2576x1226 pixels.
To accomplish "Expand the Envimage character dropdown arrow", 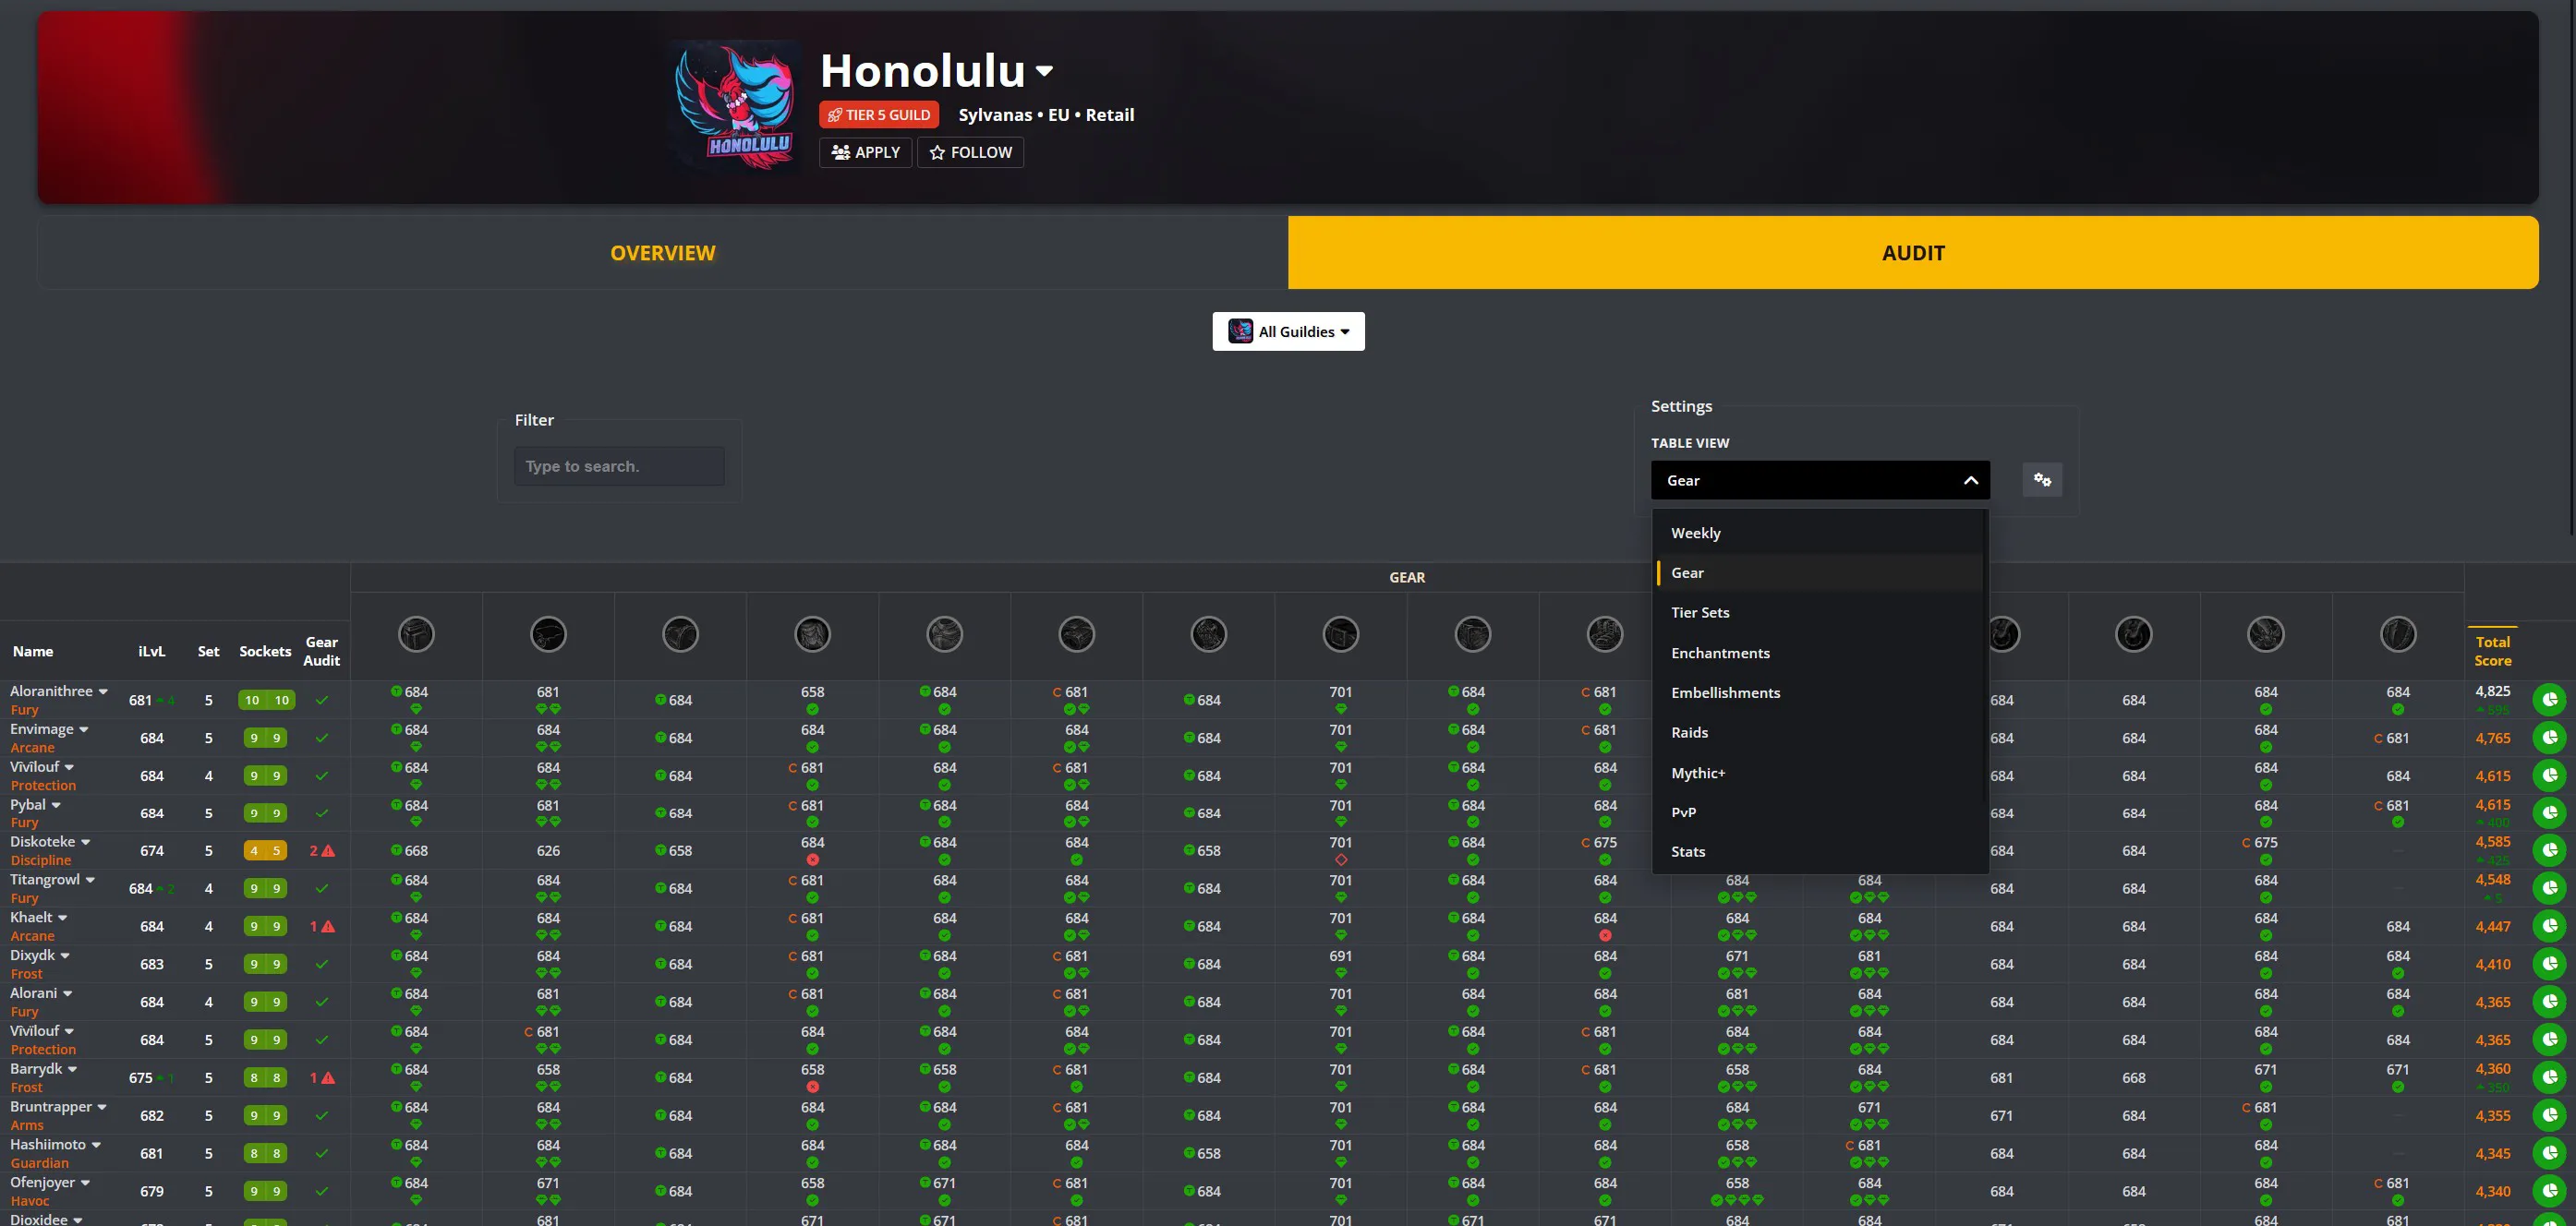I will [x=84, y=729].
